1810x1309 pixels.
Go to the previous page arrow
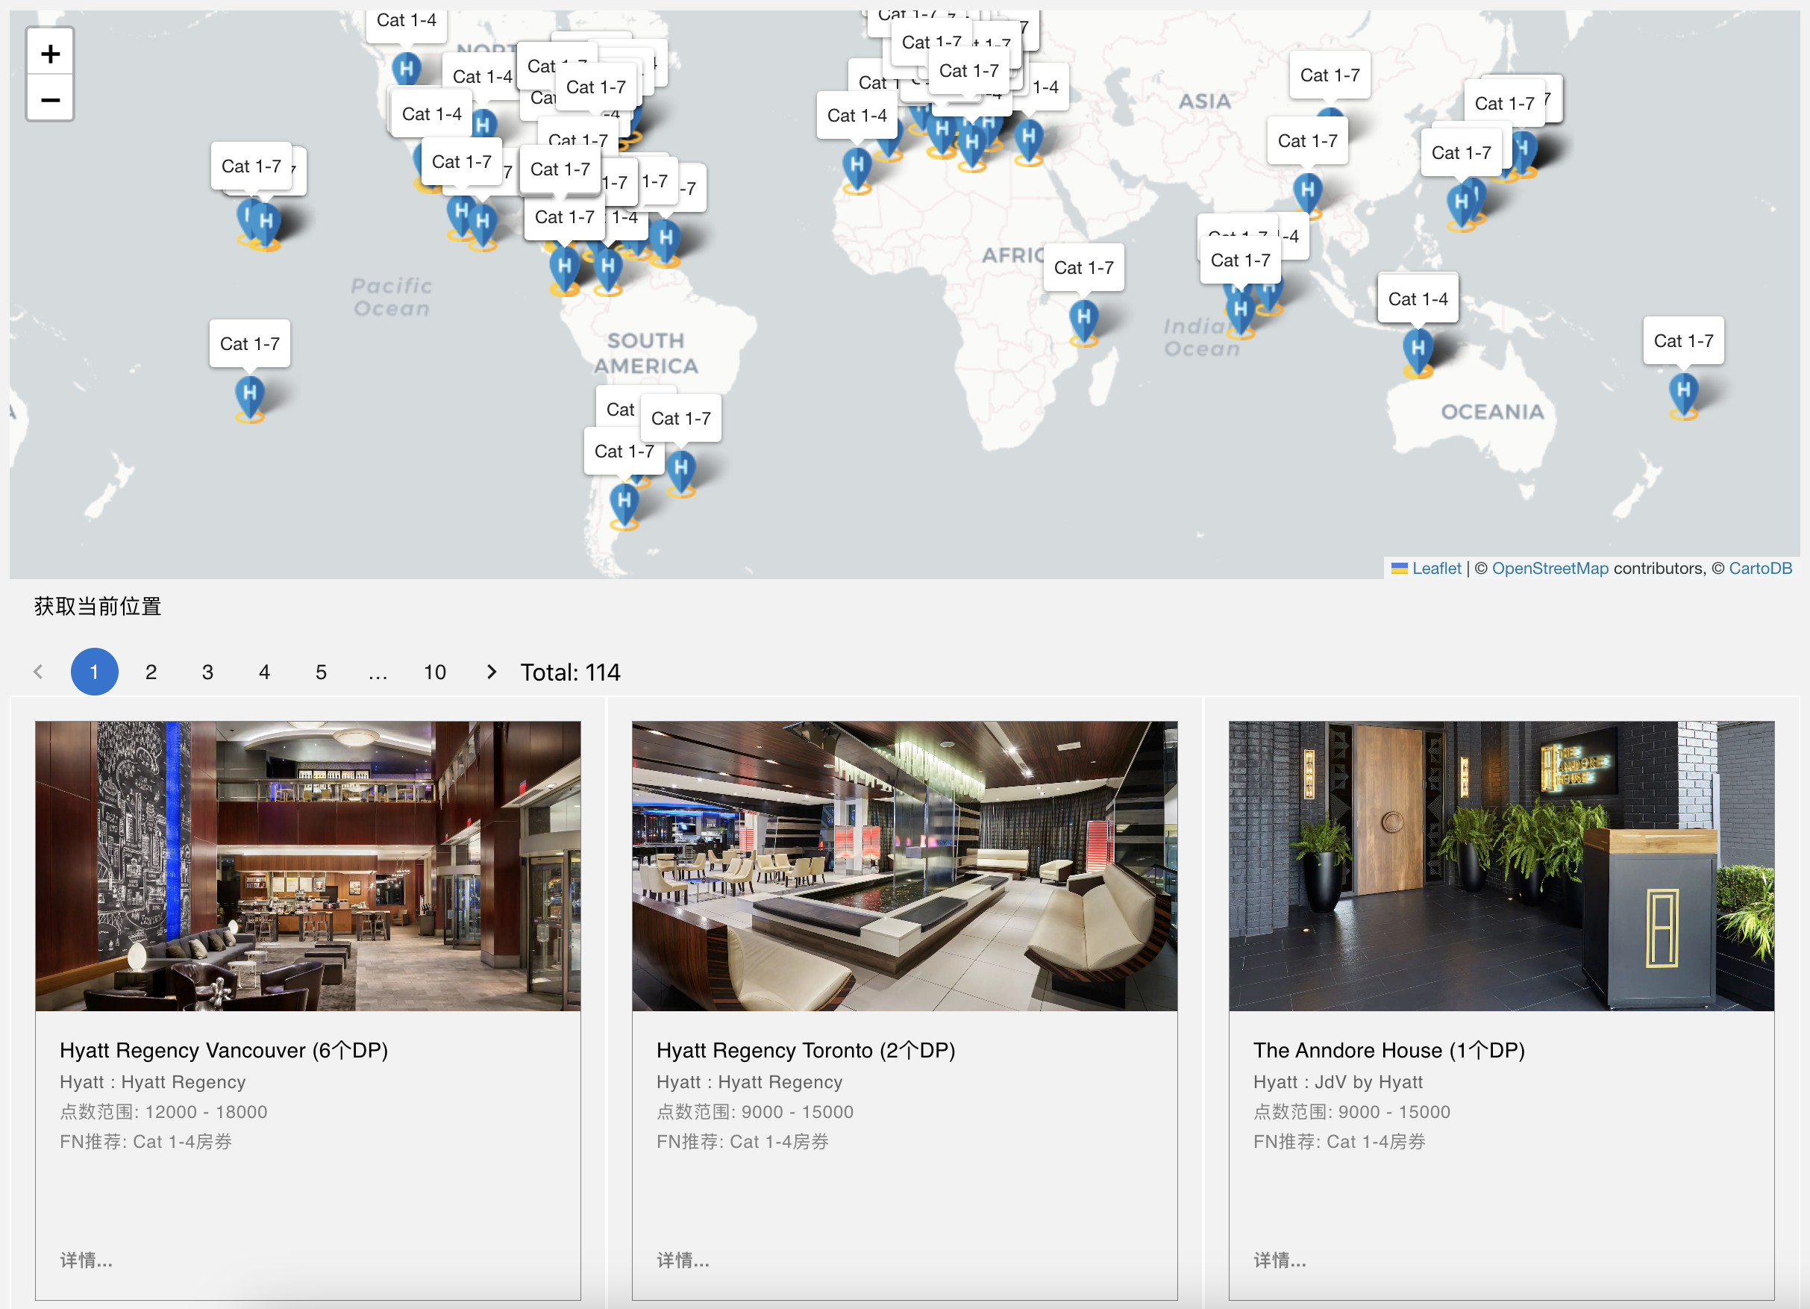pyautogui.click(x=37, y=671)
